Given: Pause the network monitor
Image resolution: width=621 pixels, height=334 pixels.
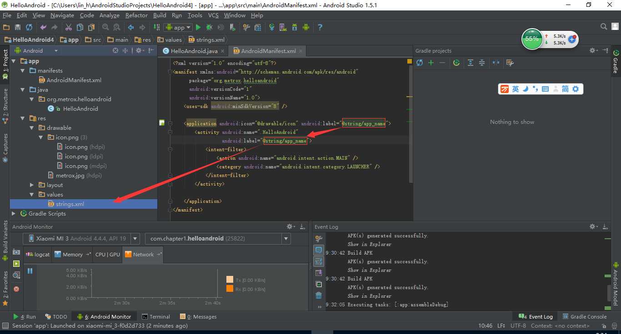Looking at the screenshot, I should (30, 271).
